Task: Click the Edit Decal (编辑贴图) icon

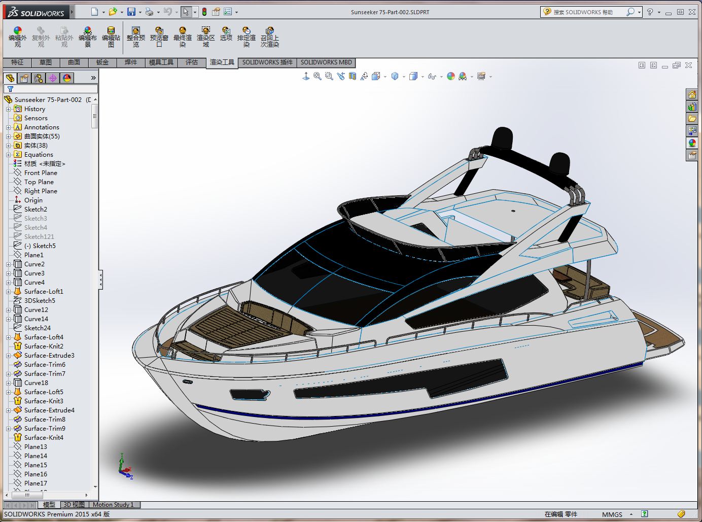Action: click(x=111, y=37)
